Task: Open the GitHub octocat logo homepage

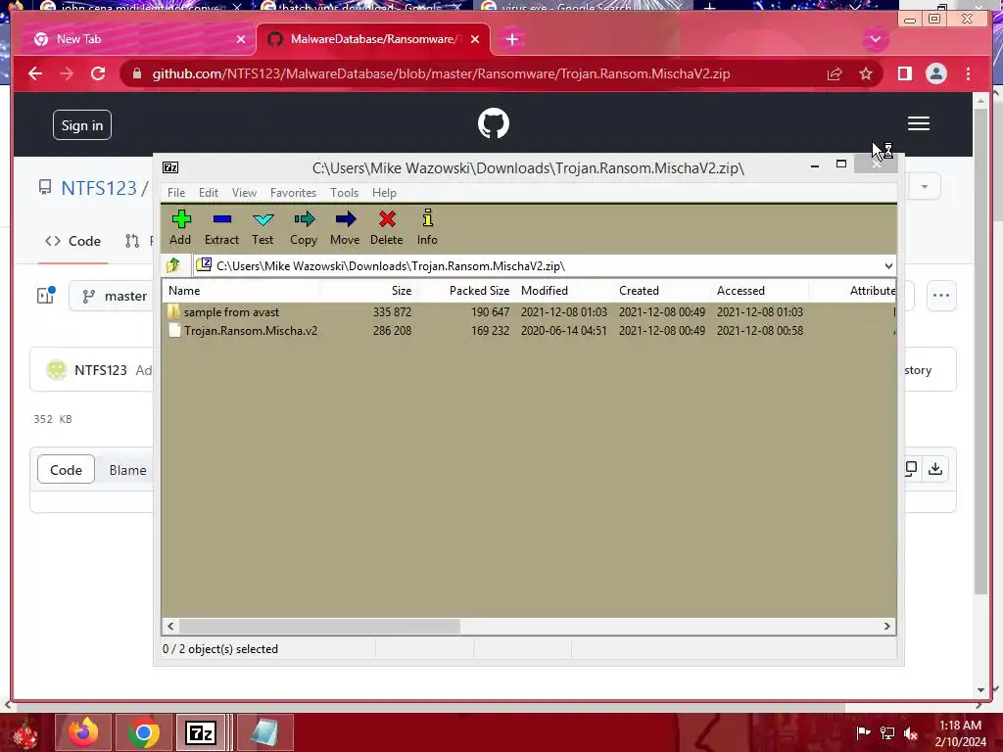Action: (x=494, y=123)
